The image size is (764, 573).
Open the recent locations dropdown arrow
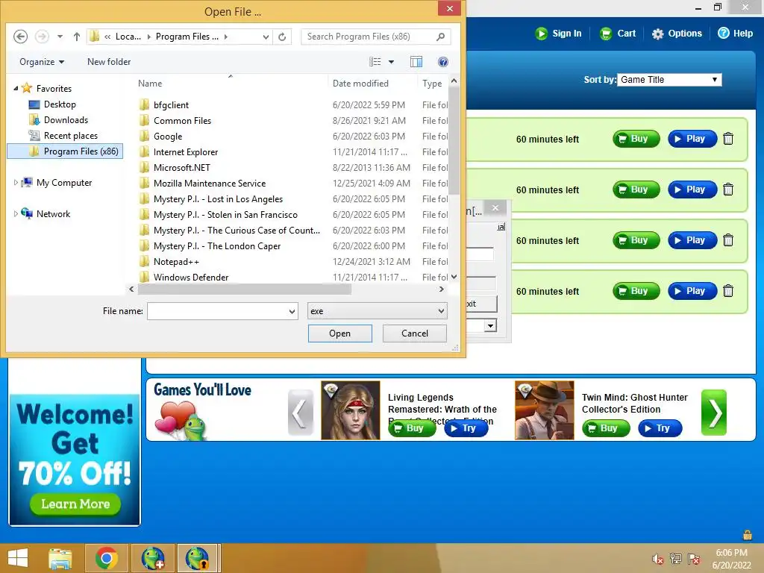point(60,37)
